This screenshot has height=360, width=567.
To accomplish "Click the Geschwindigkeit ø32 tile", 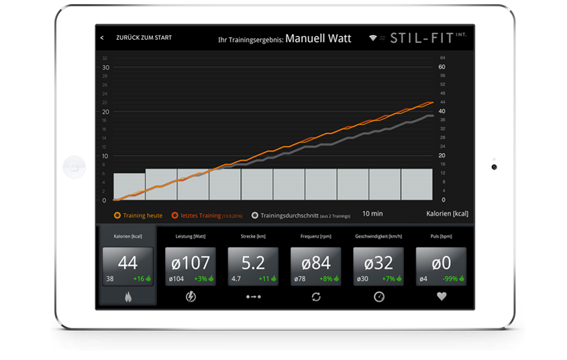I will (378, 266).
